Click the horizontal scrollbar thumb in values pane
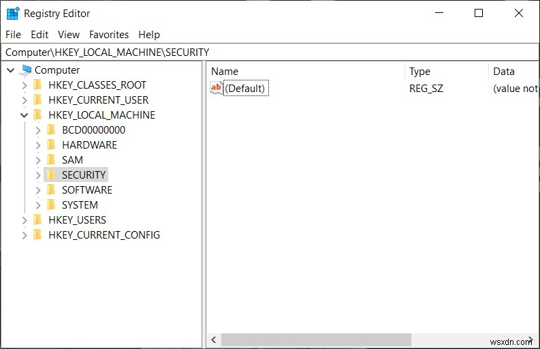The image size is (540, 349). [316, 340]
